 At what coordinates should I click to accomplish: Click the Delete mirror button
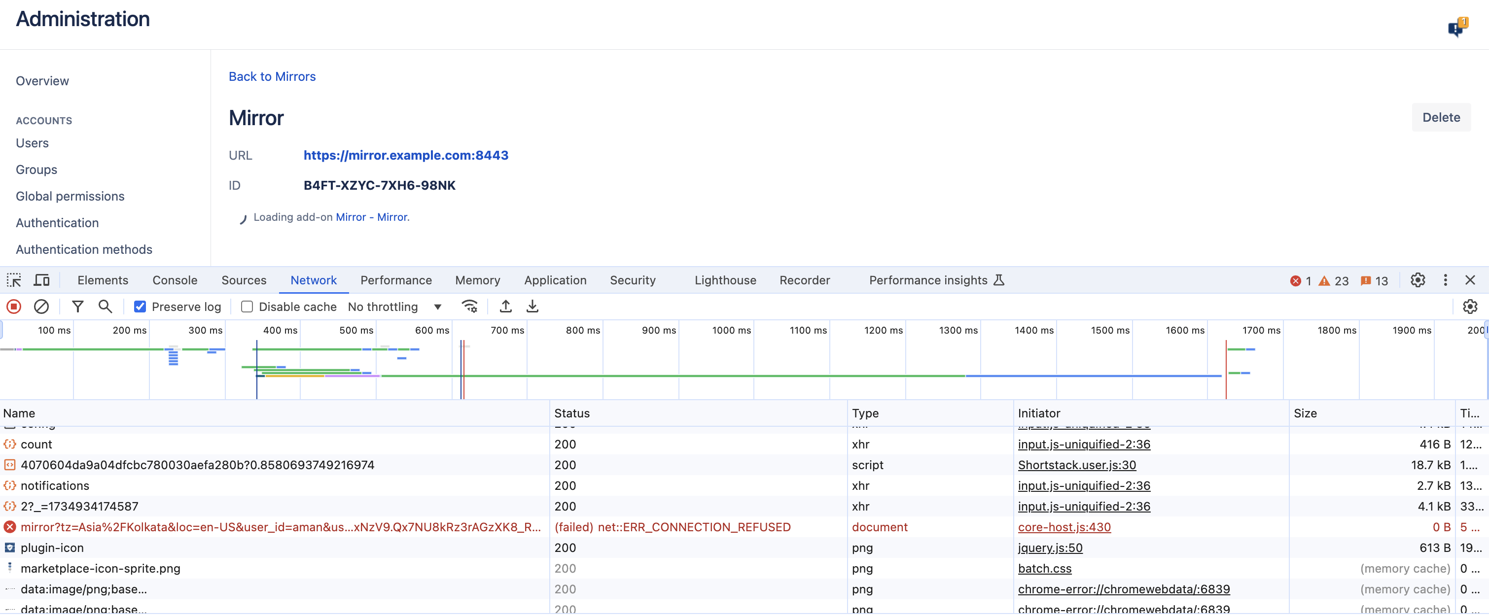pos(1441,117)
